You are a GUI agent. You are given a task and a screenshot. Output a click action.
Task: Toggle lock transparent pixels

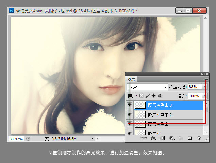point(142,96)
